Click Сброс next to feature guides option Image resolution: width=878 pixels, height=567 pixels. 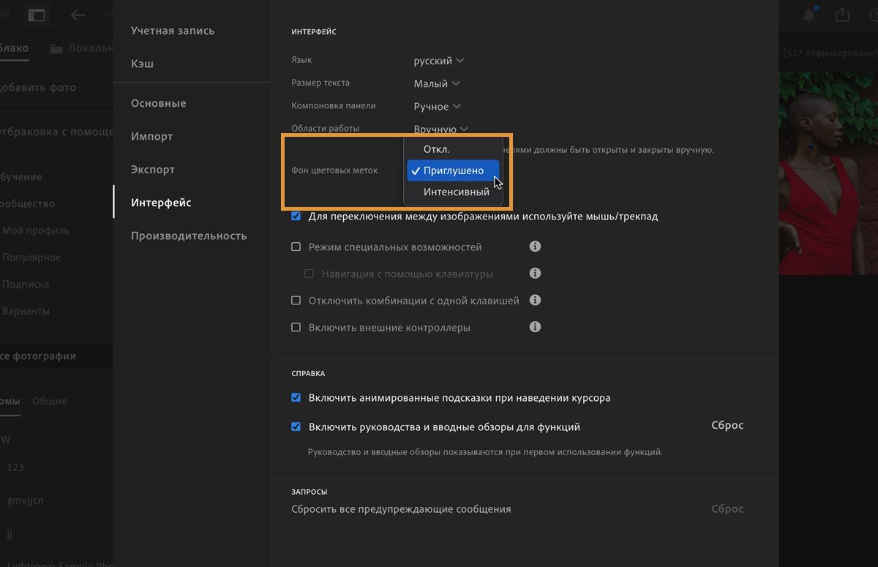click(x=727, y=425)
